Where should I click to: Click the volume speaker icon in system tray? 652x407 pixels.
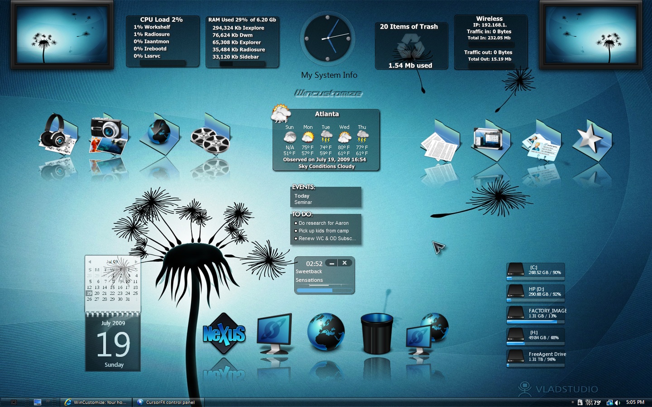pos(618,402)
